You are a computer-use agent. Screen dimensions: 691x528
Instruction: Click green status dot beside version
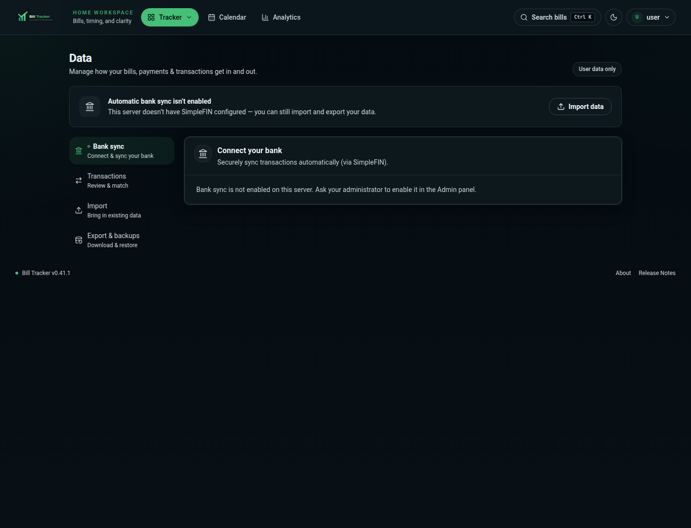[17, 273]
